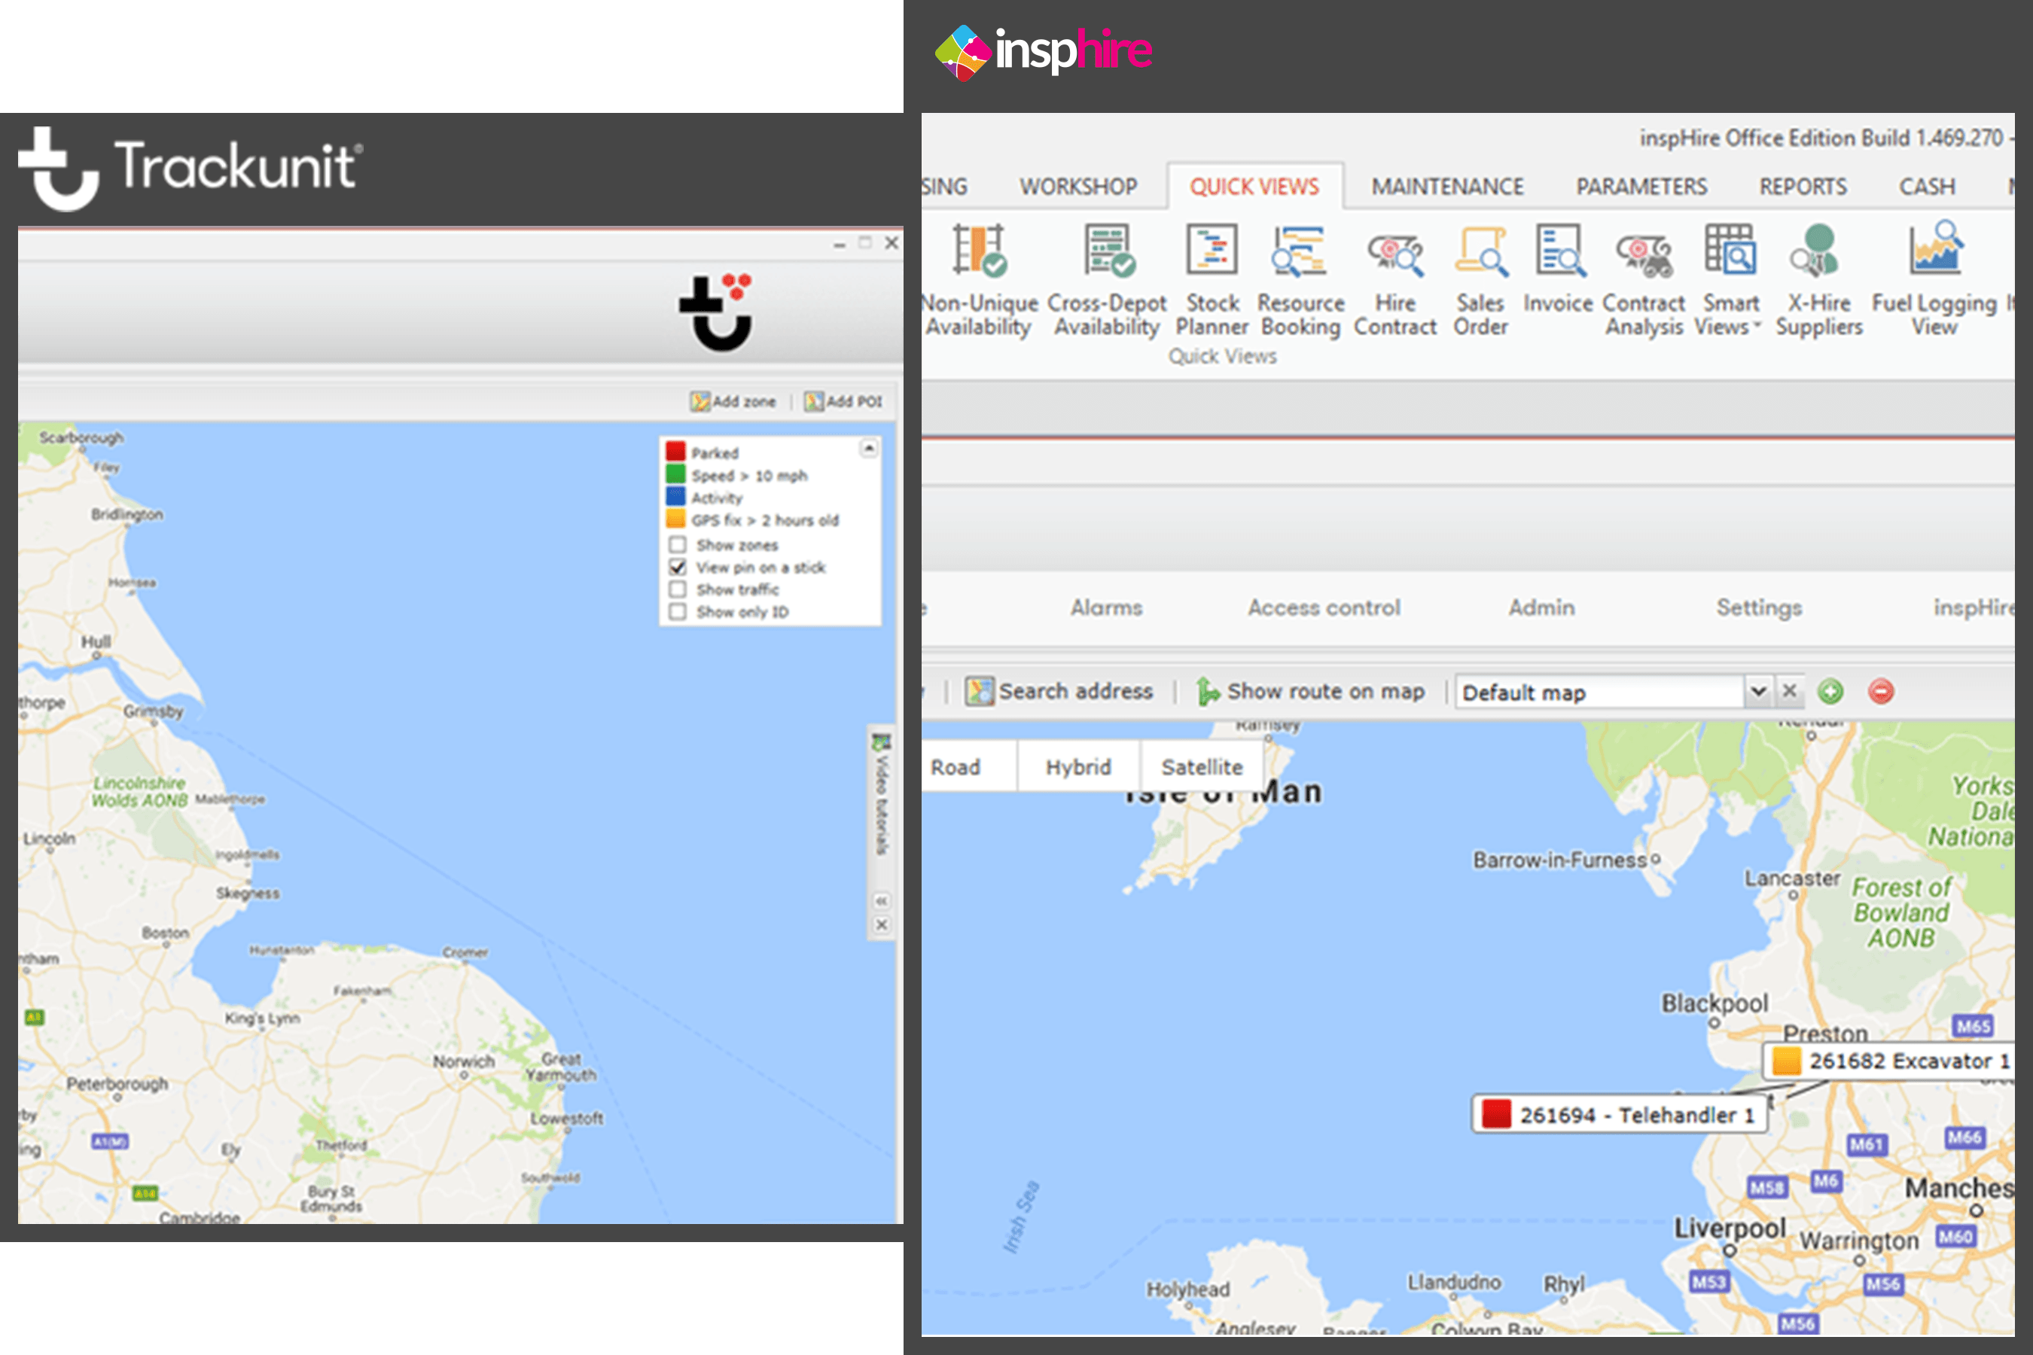The image size is (2033, 1355).
Task: Uncheck View pin on a stick
Action: pos(678,567)
